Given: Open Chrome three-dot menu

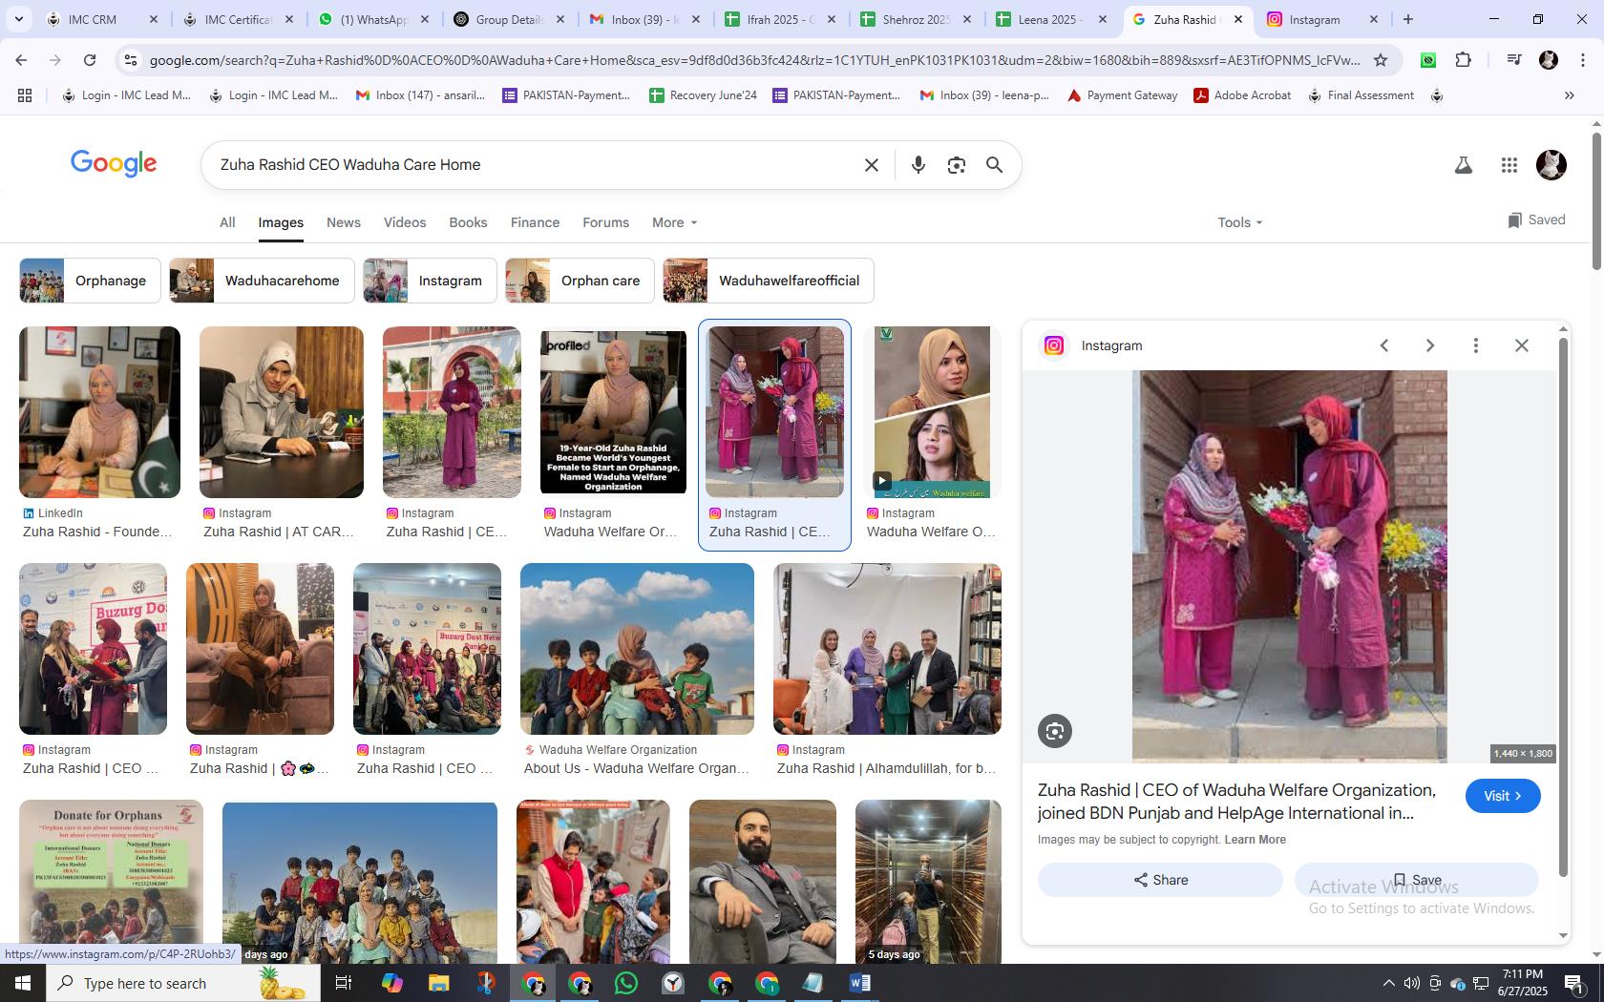Looking at the screenshot, I should [1583, 60].
